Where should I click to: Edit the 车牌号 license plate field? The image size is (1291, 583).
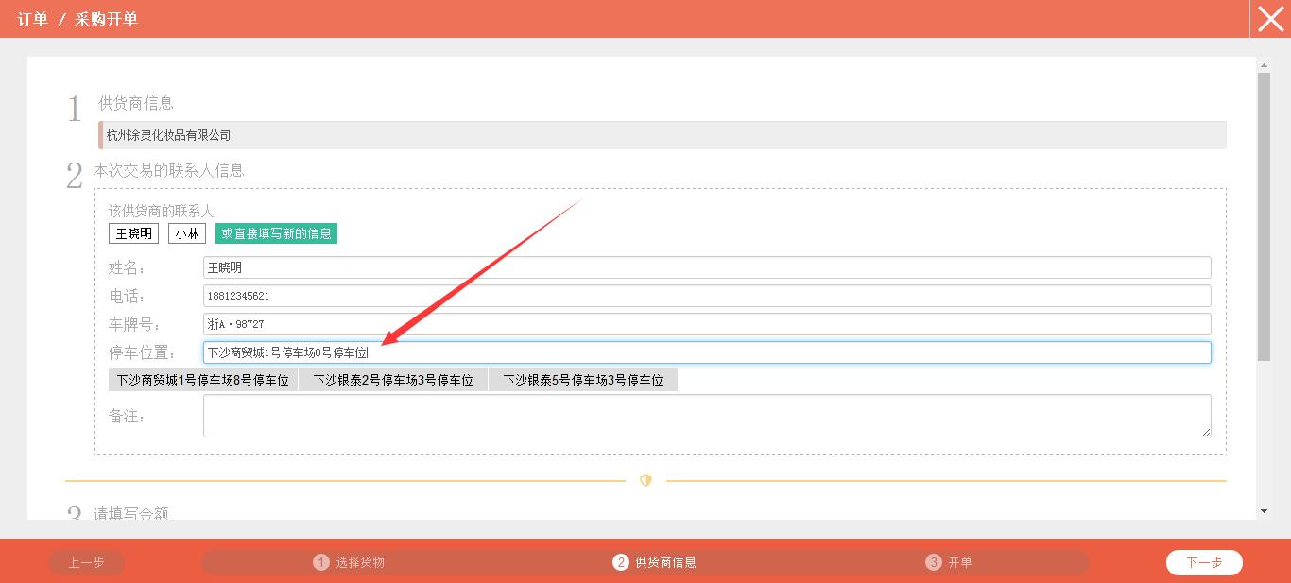[706, 324]
